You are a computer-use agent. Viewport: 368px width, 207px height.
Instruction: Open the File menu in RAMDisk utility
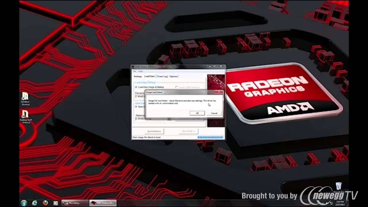(x=134, y=71)
